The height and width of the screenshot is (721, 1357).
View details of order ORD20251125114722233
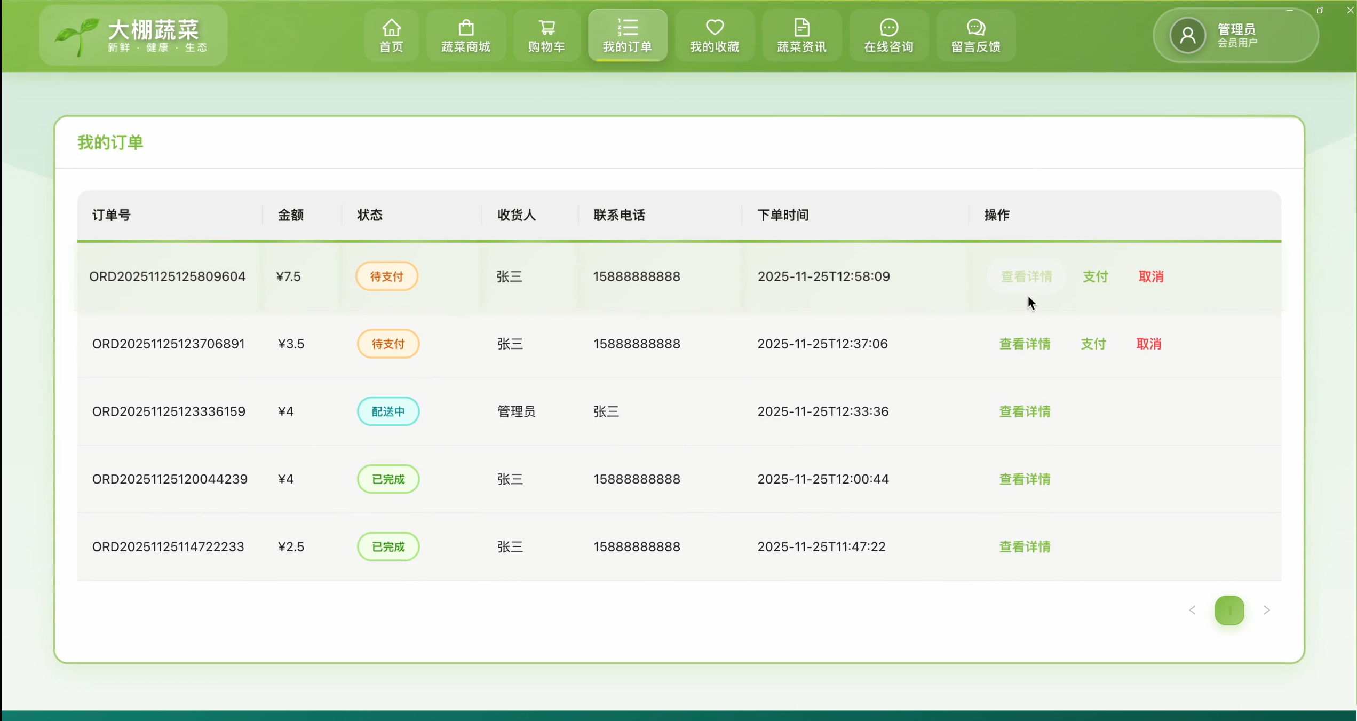(x=1025, y=546)
